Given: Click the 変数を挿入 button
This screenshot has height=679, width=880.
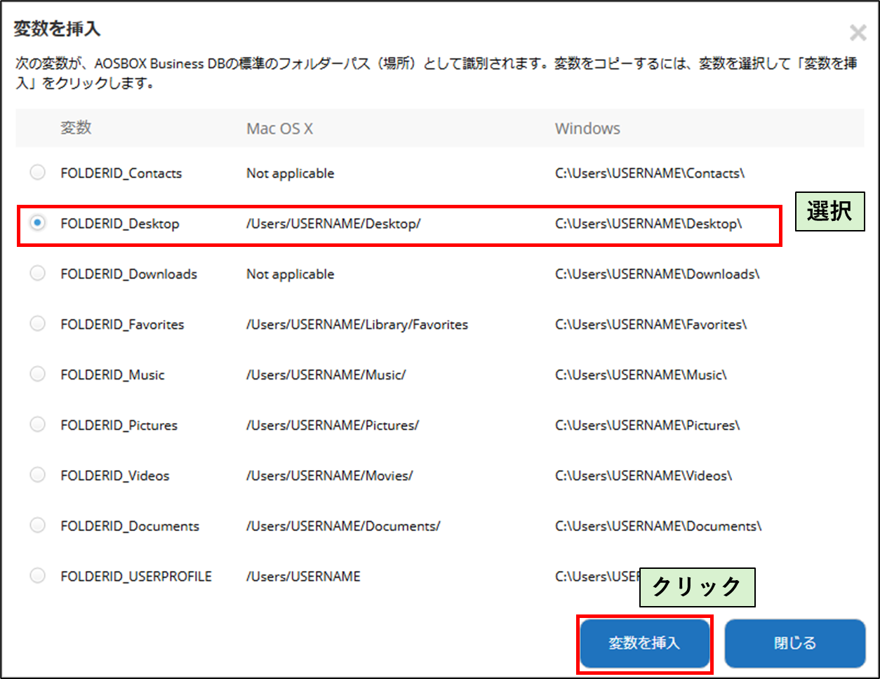Looking at the screenshot, I should pos(644,643).
